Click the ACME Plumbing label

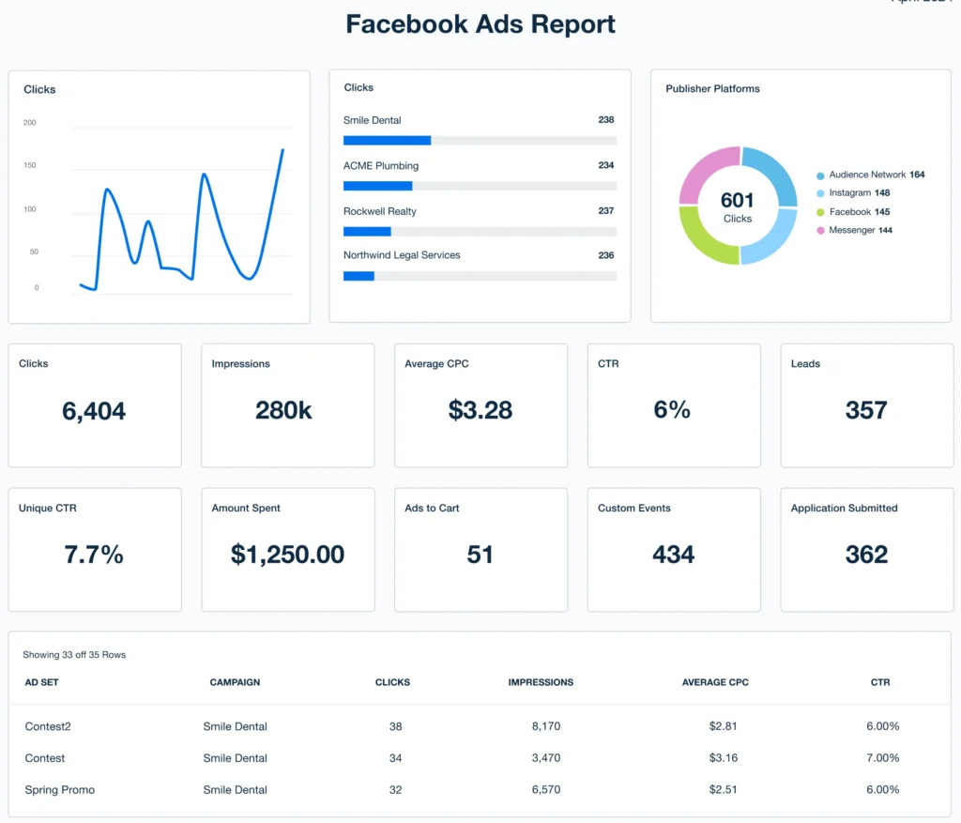point(381,166)
